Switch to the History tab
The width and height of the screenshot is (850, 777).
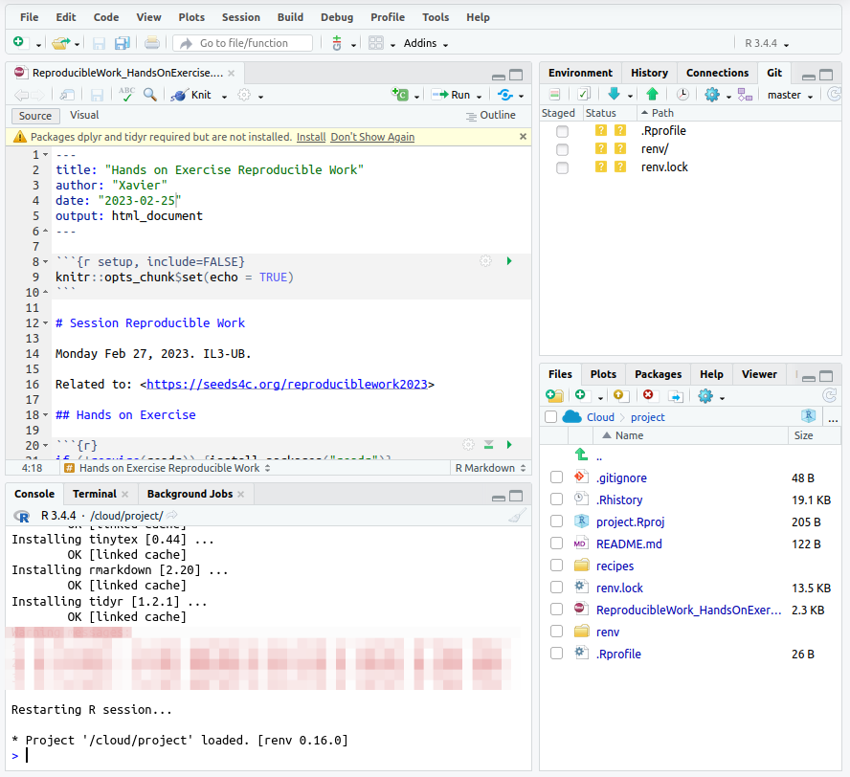pos(649,73)
